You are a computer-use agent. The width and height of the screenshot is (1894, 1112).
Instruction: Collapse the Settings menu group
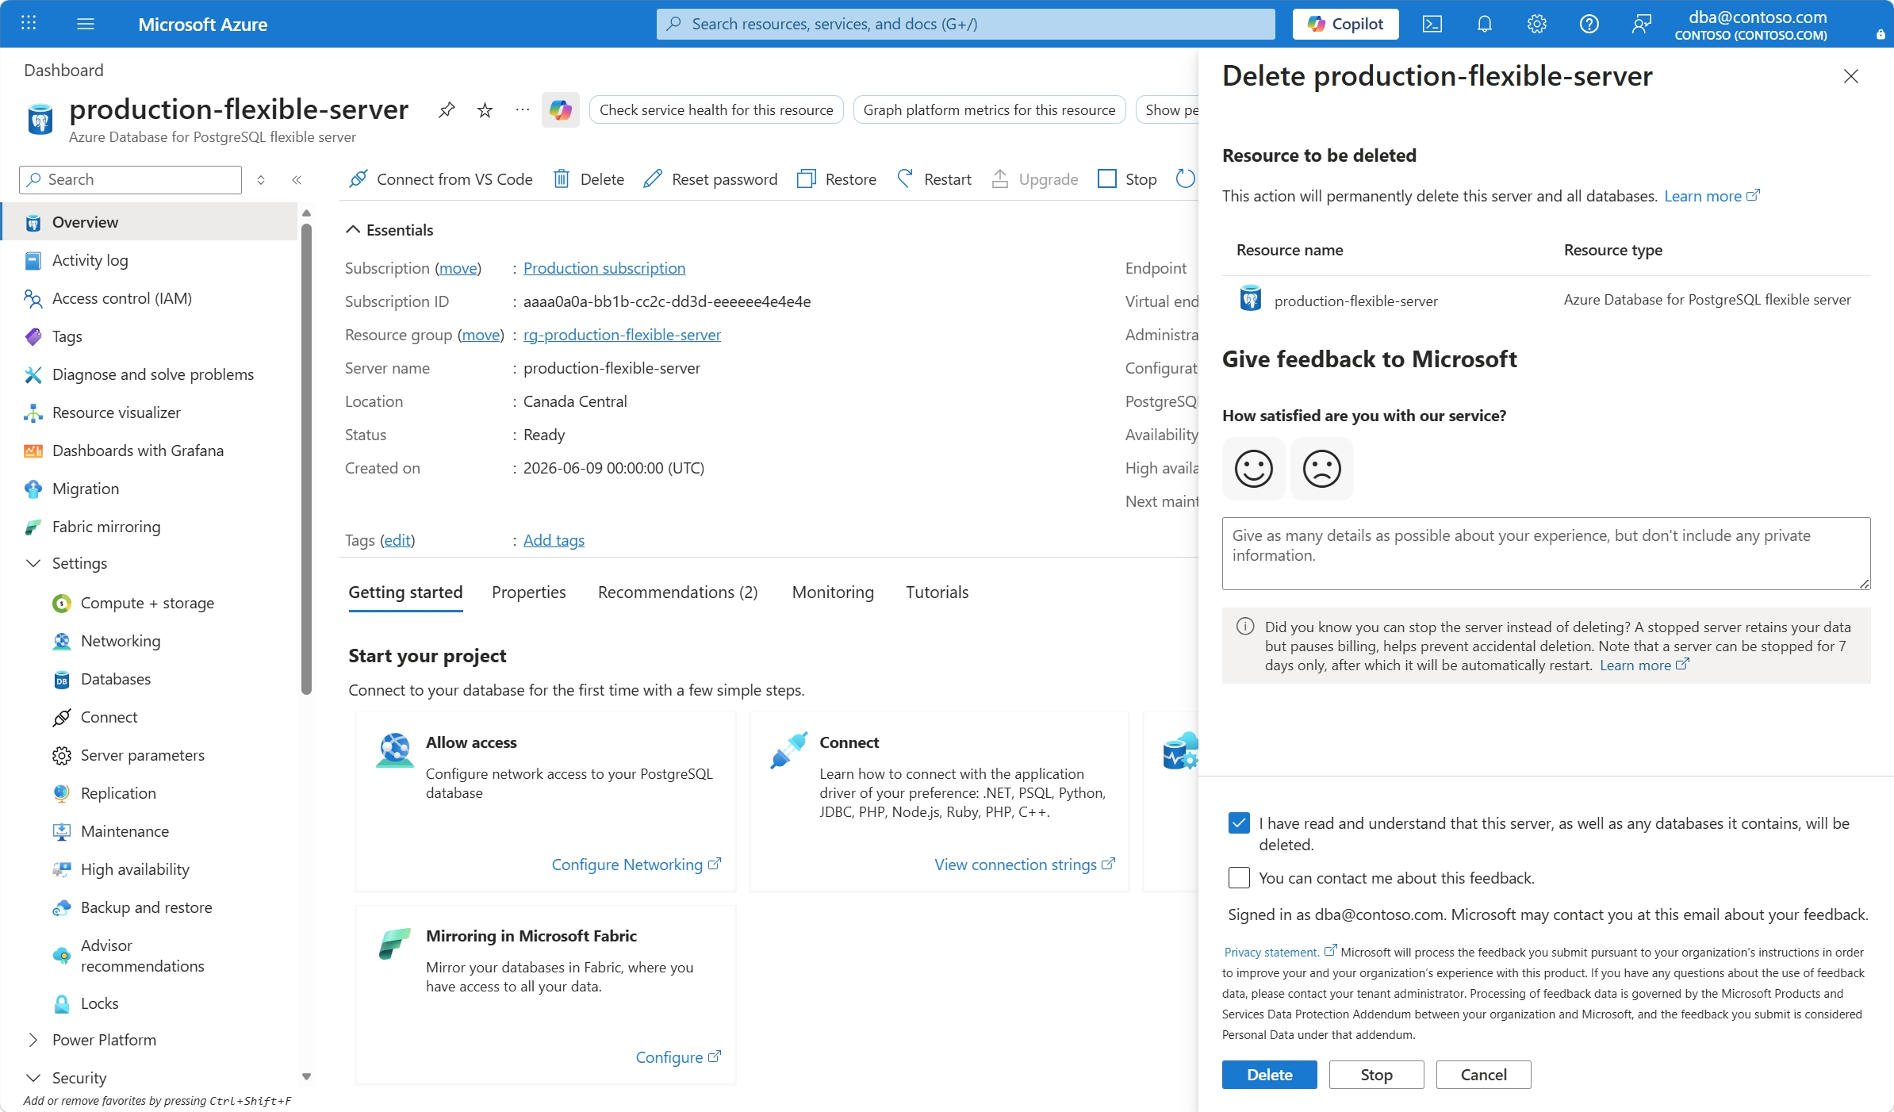33,563
